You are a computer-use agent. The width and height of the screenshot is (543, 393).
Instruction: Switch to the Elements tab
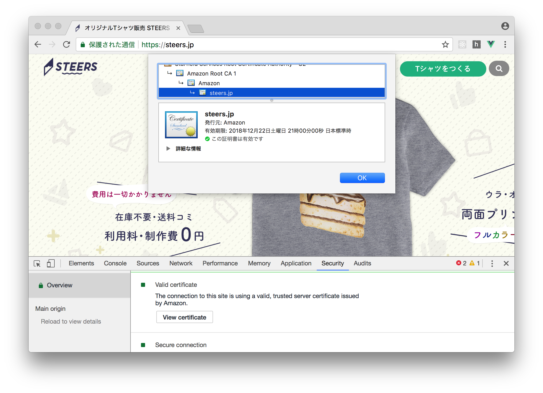tap(81, 263)
